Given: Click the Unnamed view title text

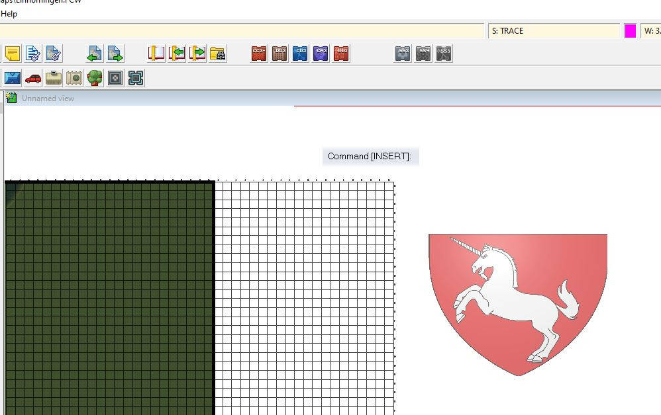Looking at the screenshot, I should 48,98.
